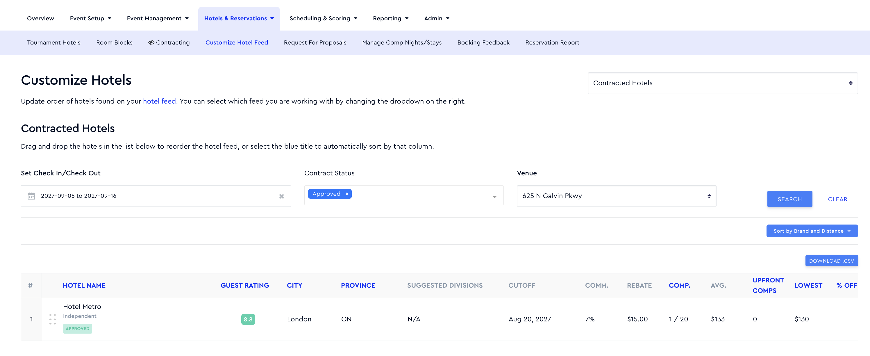Click the crossed-eye icon beside Contracting
The height and width of the screenshot is (356, 870).
coord(151,42)
